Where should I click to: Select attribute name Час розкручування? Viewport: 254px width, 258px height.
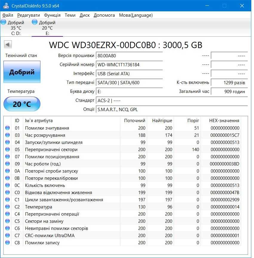tap(45, 135)
